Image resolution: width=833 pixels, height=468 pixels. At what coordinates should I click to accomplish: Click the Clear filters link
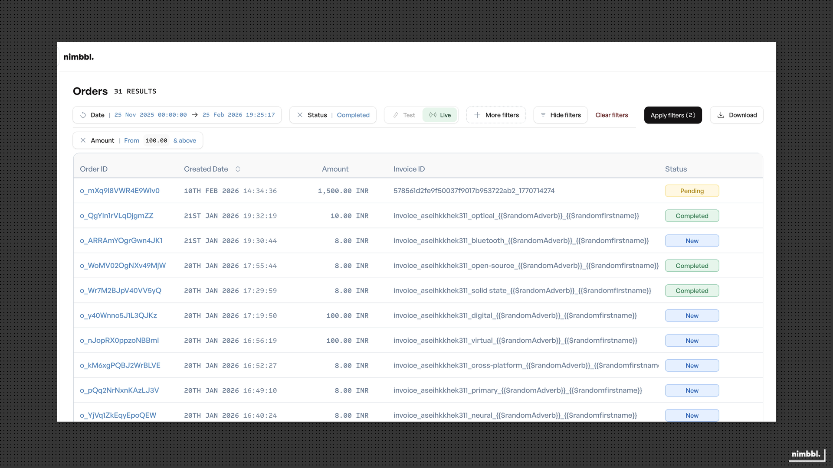point(611,115)
